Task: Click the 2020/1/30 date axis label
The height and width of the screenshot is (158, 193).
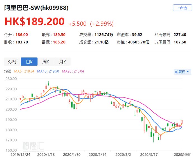Action: pos(72,155)
